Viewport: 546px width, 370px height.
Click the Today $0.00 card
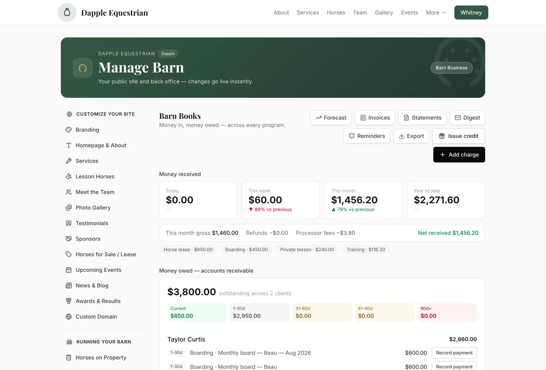tap(198, 200)
